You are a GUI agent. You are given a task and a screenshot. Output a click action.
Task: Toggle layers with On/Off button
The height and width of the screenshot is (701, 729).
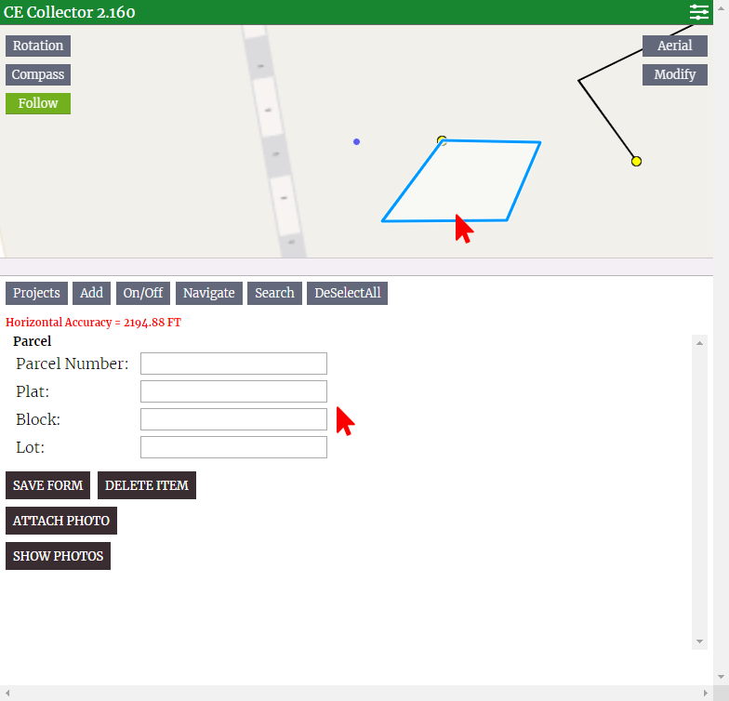[142, 293]
